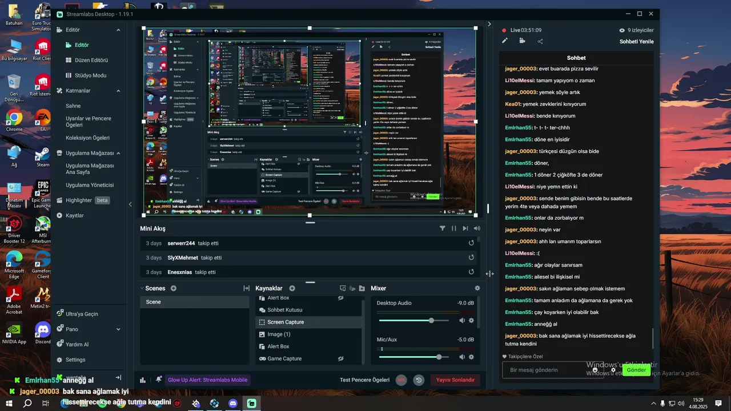
Task: Collapse chat panel with right chevron
Action: click(489, 24)
